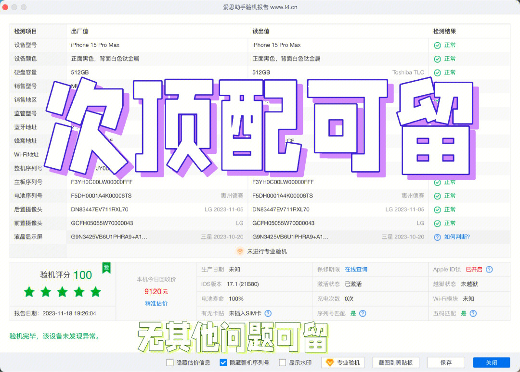Click iPhone 15 Pro Max in the 出厂值 column

pos(95,45)
